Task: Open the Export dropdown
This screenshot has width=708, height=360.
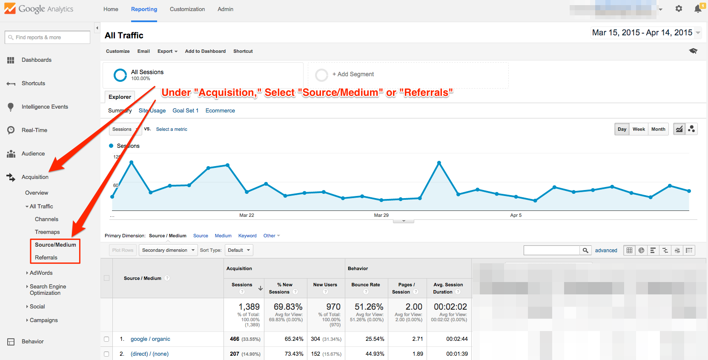Action: [167, 51]
